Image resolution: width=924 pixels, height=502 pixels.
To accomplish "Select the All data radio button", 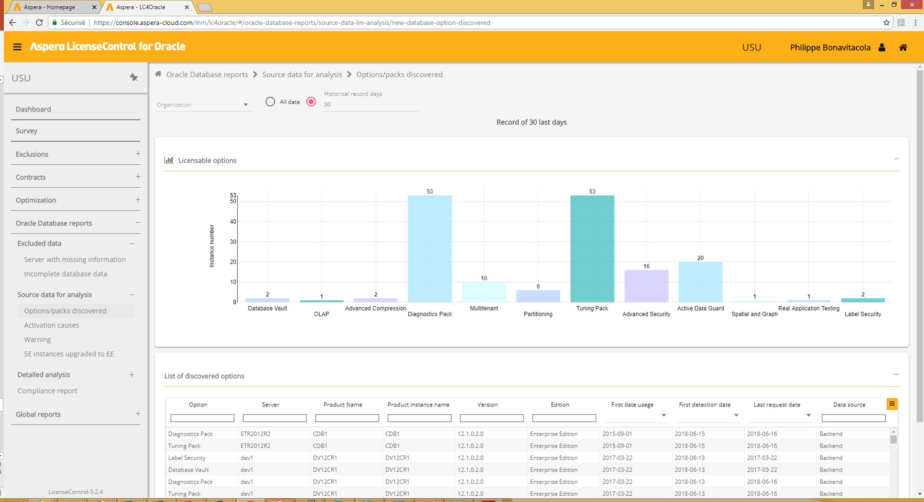I will point(270,102).
